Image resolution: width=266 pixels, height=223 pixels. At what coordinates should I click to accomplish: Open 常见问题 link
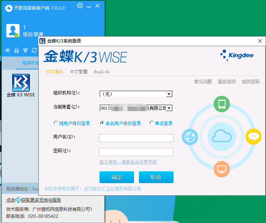[x=203, y=82]
